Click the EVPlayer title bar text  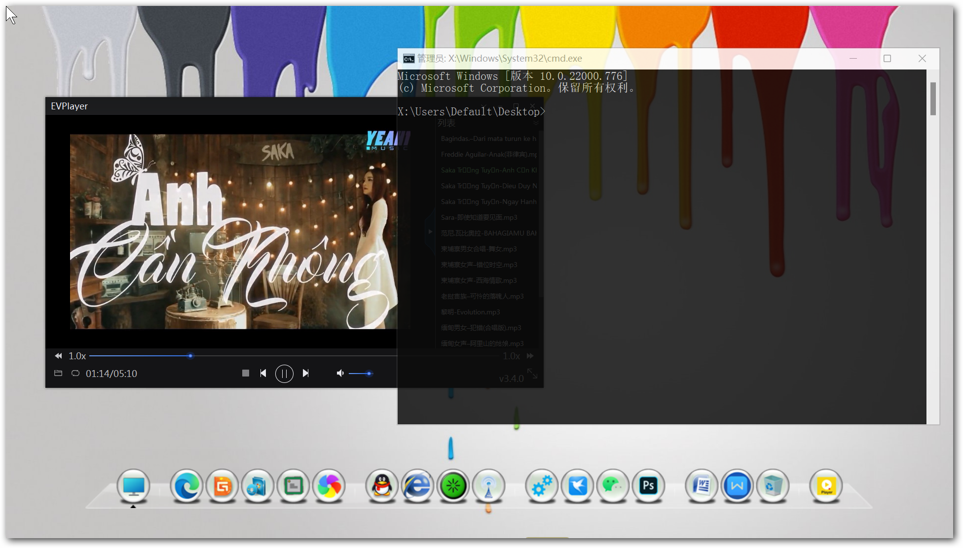tap(69, 106)
